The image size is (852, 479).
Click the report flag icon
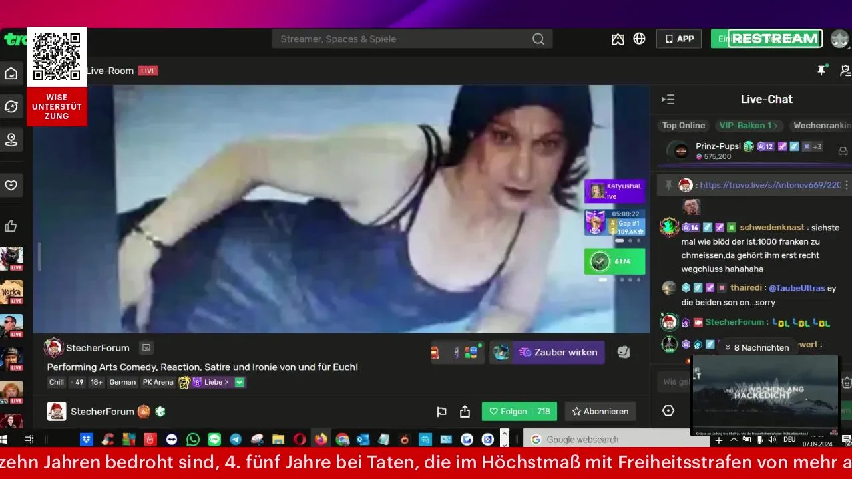(441, 412)
